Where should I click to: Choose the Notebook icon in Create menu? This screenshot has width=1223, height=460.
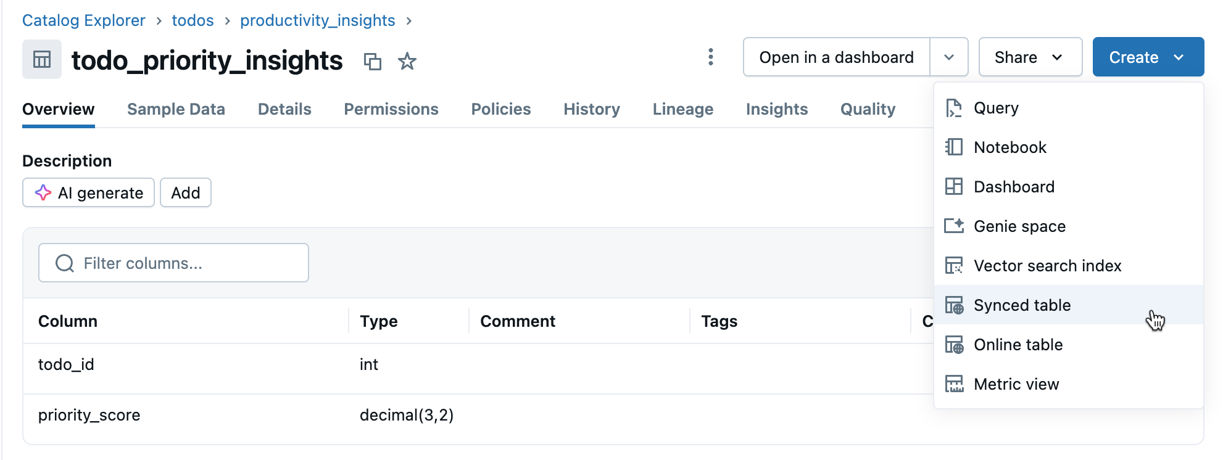(954, 147)
